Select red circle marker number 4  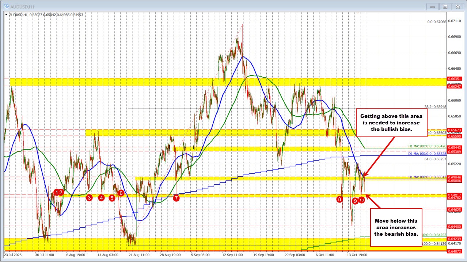click(x=101, y=198)
